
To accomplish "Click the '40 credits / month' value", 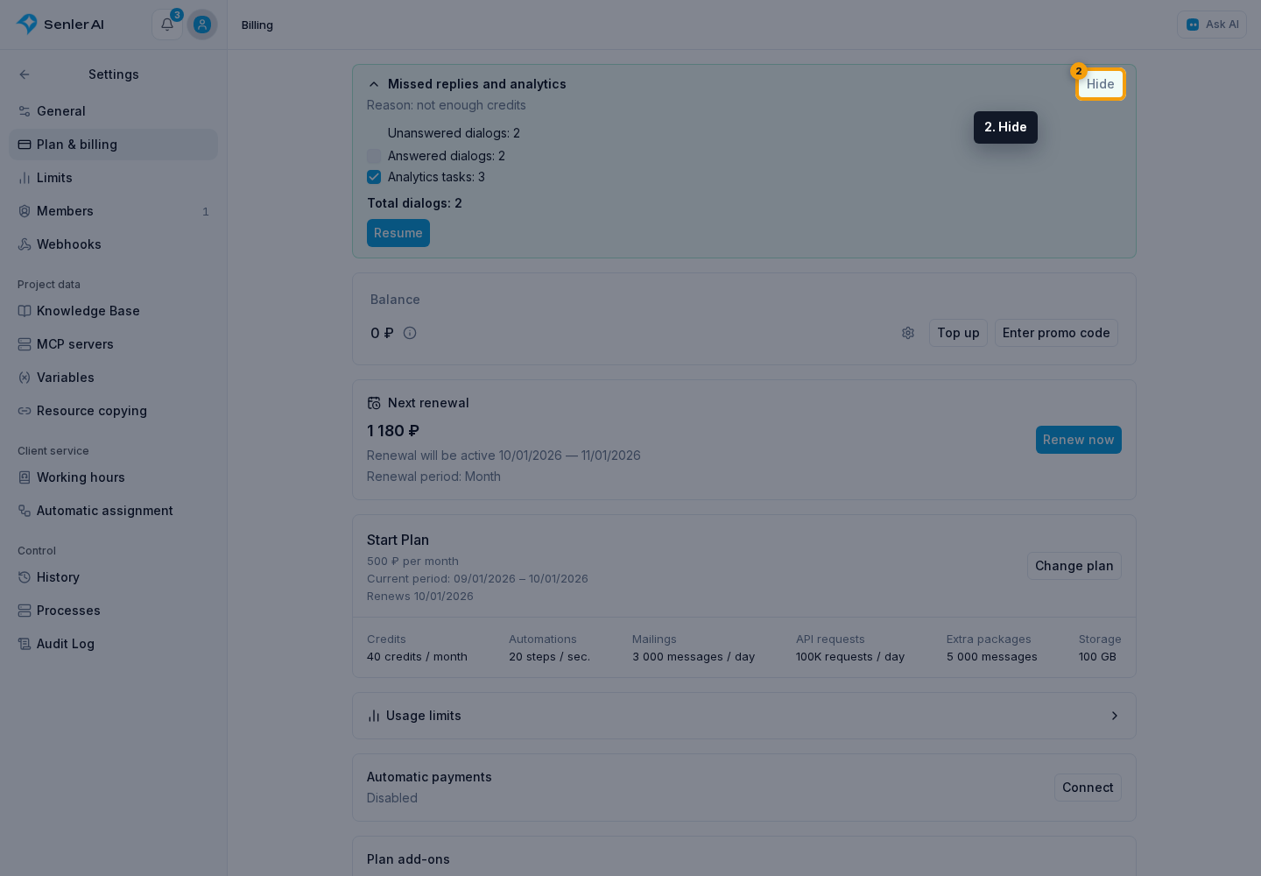I will click(x=417, y=657).
